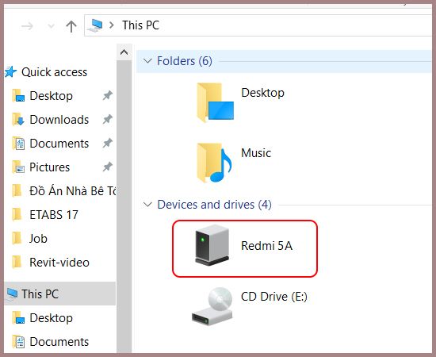Image resolution: width=436 pixels, height=357 pixels.
Task: Collapse the Devices and drives (4) group
Action: (147, 205)
